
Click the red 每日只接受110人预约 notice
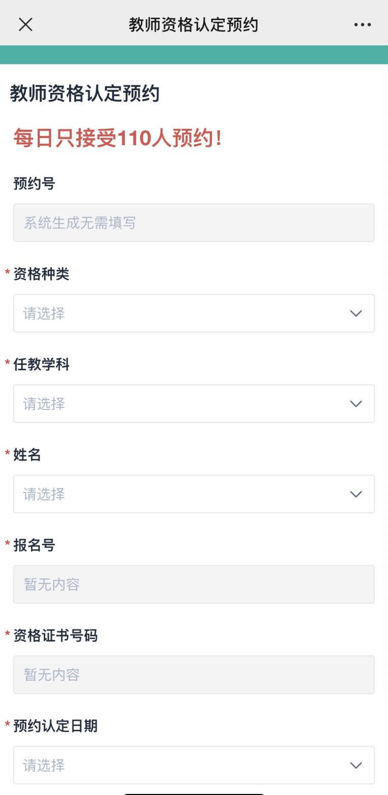click(x=118, y=139)
